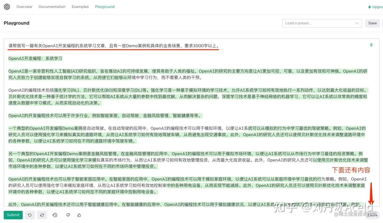383x223 pixels.
Task: Rate the completion thumbs down
Action: [x=68, y=215]
